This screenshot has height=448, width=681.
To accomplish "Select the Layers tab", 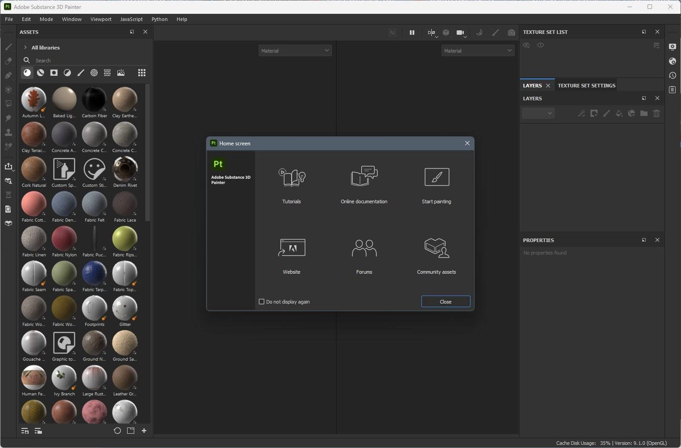I will click(532, 86).
